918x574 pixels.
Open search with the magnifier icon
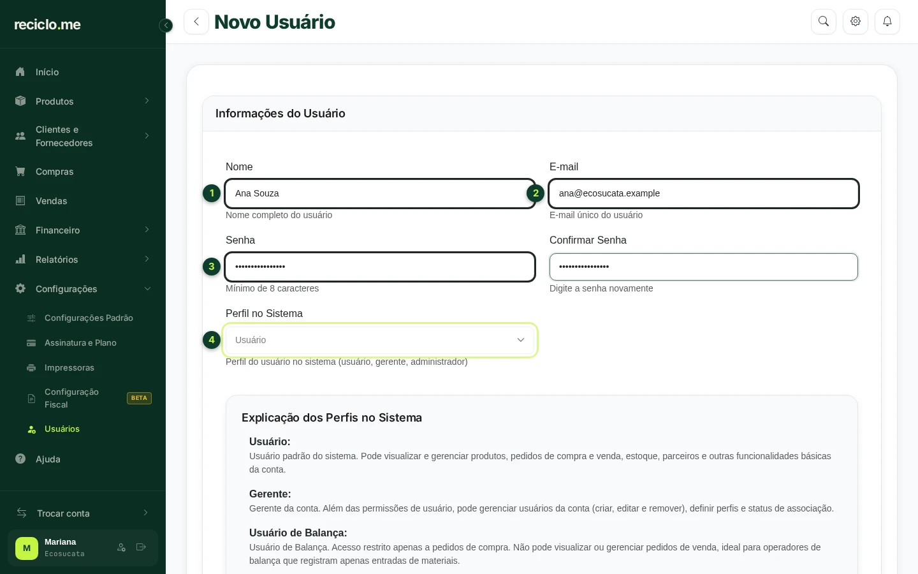click(824, 22)
